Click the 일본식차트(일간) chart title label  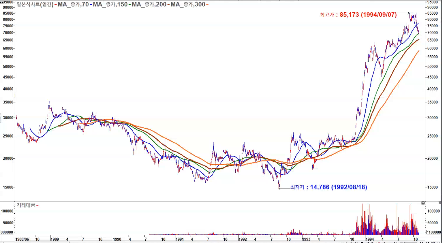pos(35,4)
